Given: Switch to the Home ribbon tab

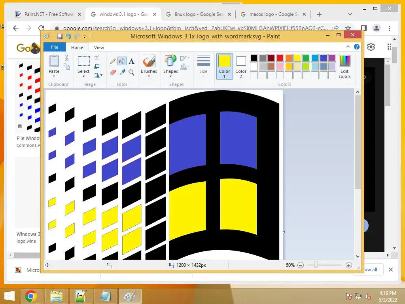Looking at the screenshot, I should 77,47.
